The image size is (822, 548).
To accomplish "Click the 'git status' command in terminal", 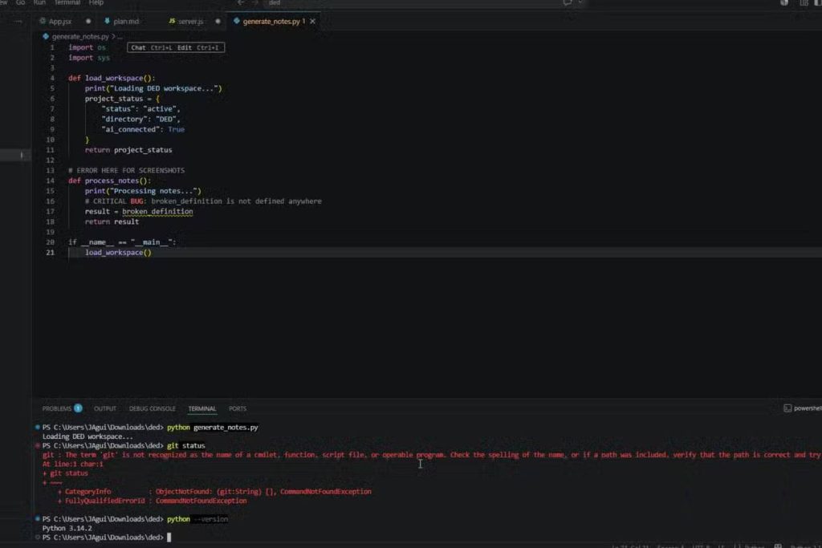I will (x=186, y=446).
